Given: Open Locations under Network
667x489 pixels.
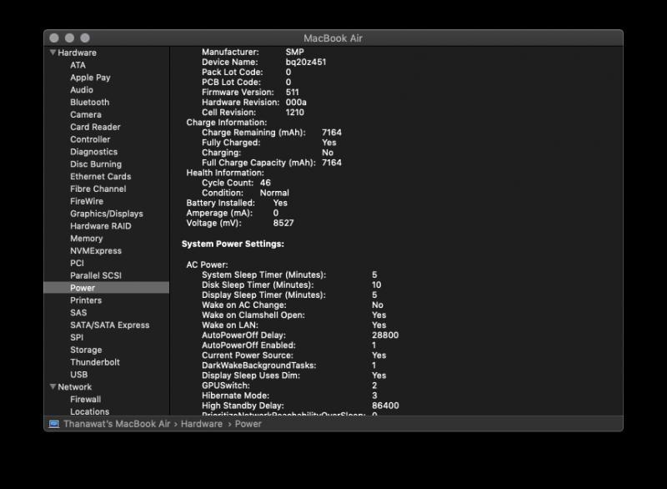Looking at the screenshot, I should [90, 411].
